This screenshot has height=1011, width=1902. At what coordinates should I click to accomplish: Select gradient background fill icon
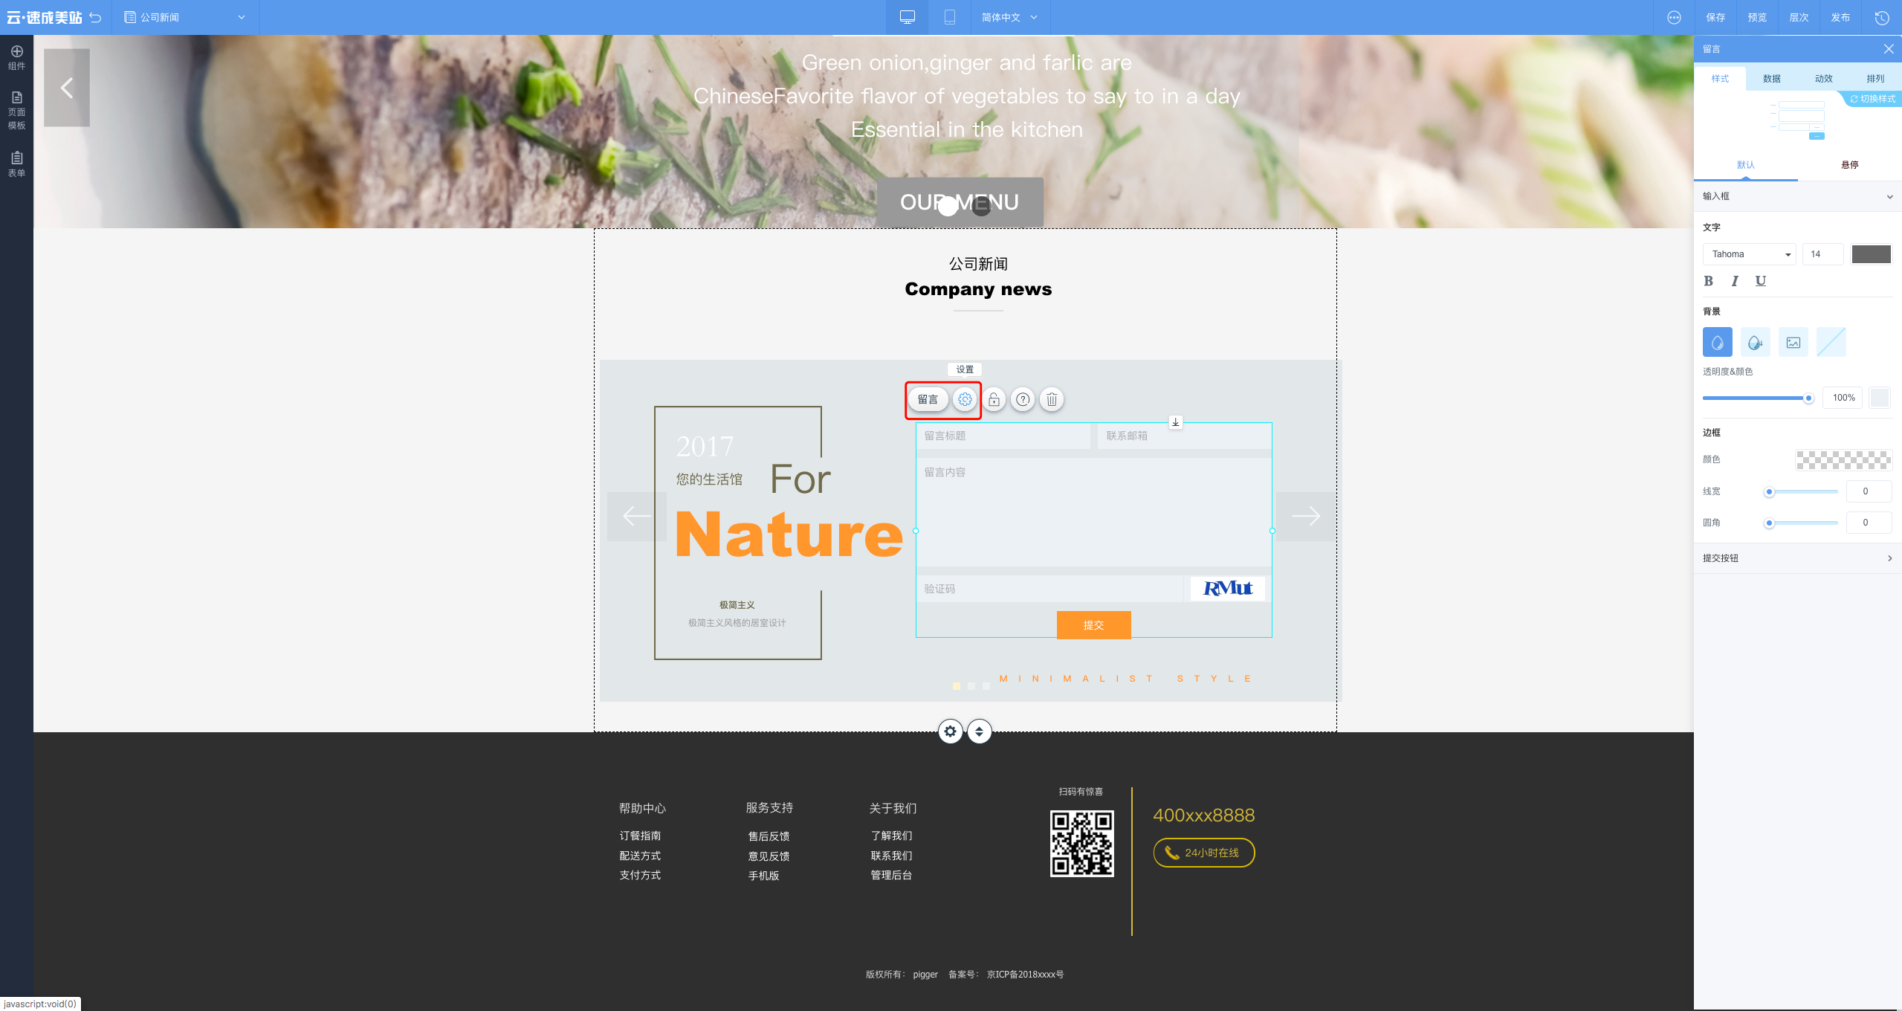coord(1755,342)
